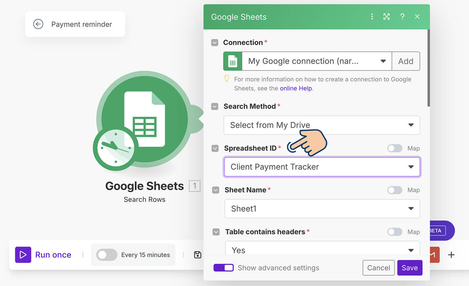Screen dimensions: 469x286
Task: Open the Google Sheets panel options menu
Action: pos(372,17)
